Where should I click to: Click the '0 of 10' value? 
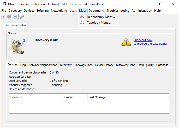(x=54, y=72)
